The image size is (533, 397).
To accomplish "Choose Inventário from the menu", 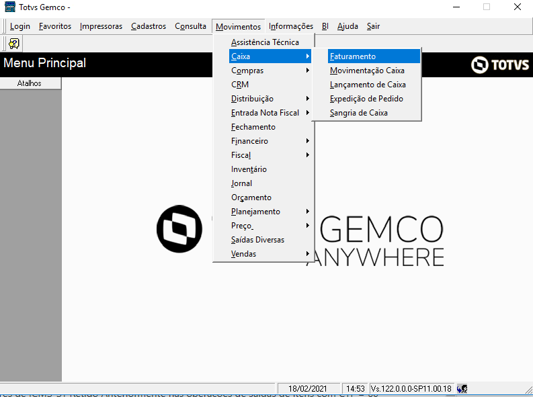I will tap(270, 169).
